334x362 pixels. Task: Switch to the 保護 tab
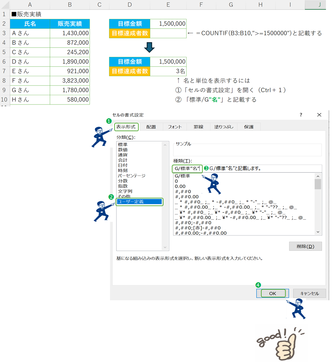tap(249, 127)
